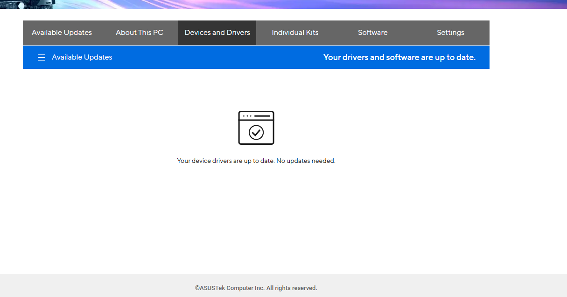Click the ASUSTek copyright footer text
The height and width of the screenshot is (297, 567).
tap(256, 288)
